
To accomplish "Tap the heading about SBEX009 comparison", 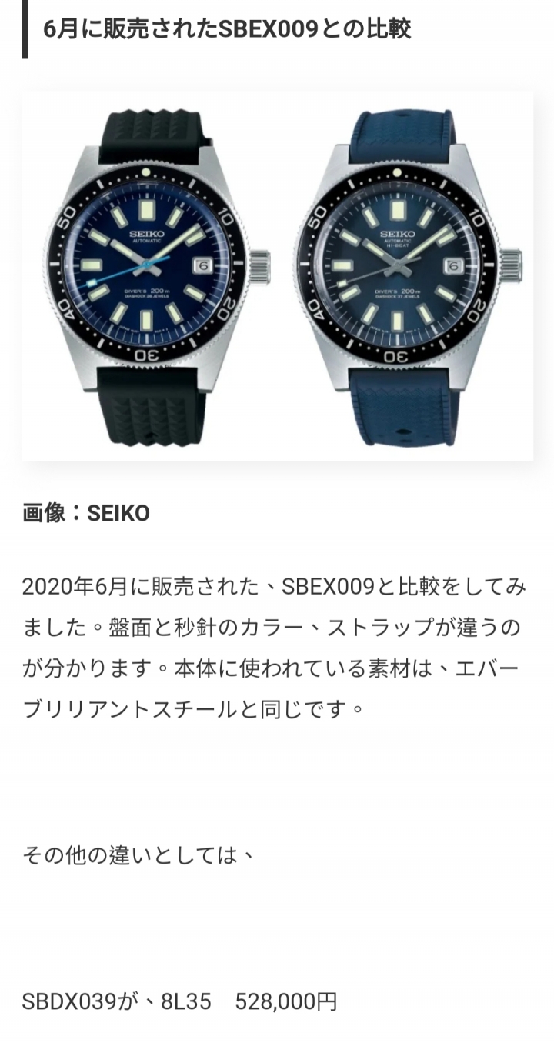I will point(227,29).
